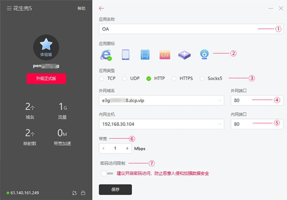
Task: Click the account username under avatar
Action: tap(46, 66)
